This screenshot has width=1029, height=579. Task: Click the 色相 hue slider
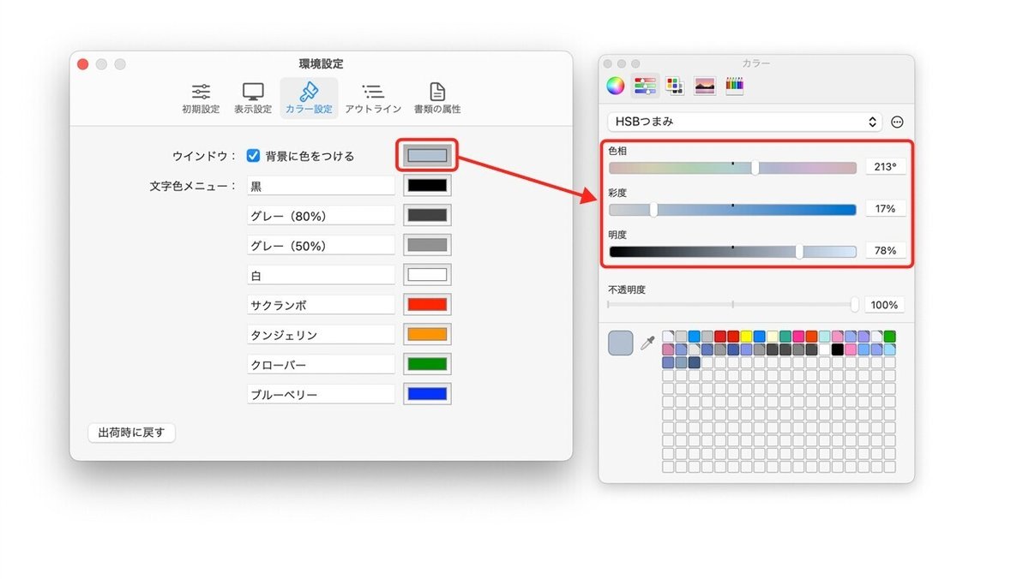(x=732, y=168)
